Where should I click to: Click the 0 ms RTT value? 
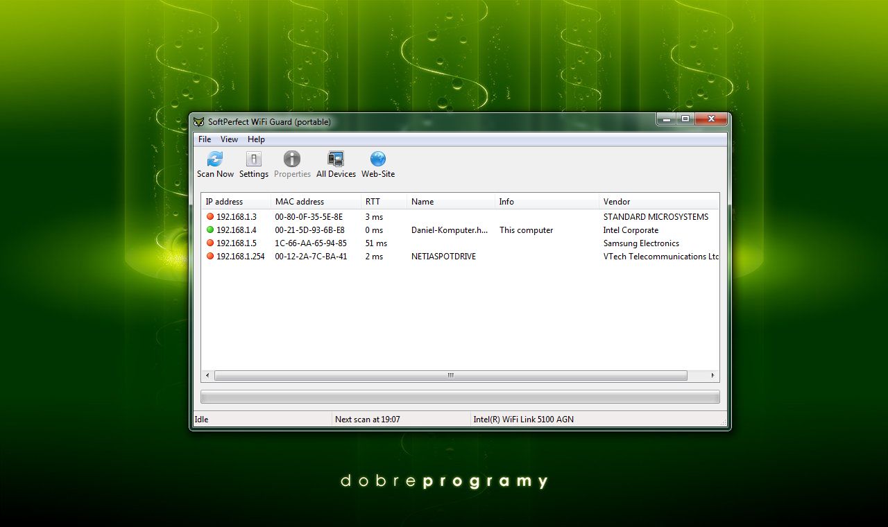pyautogui.click(x=374, y=230)
